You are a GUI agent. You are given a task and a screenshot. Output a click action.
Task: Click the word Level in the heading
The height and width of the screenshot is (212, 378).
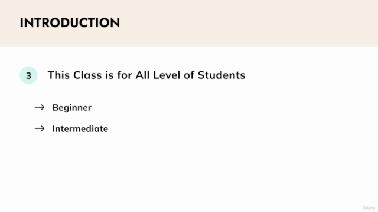click(167, 75)
